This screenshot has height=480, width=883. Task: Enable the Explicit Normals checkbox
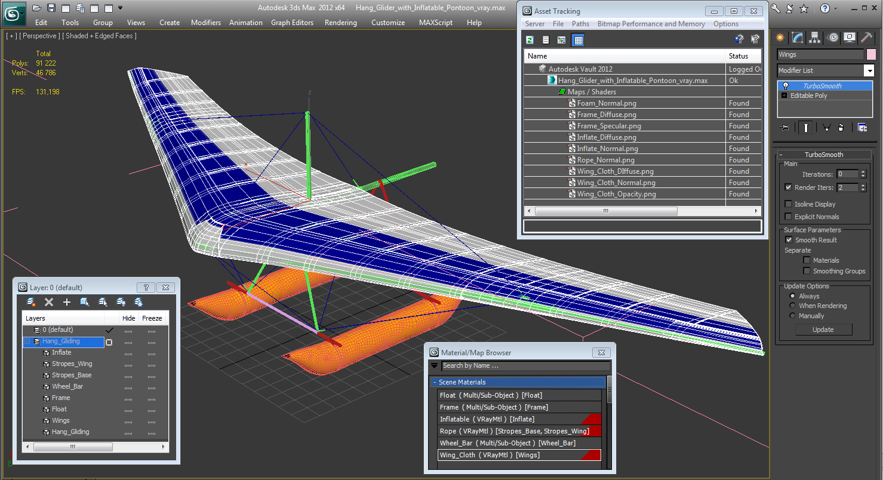click(788, 217)
